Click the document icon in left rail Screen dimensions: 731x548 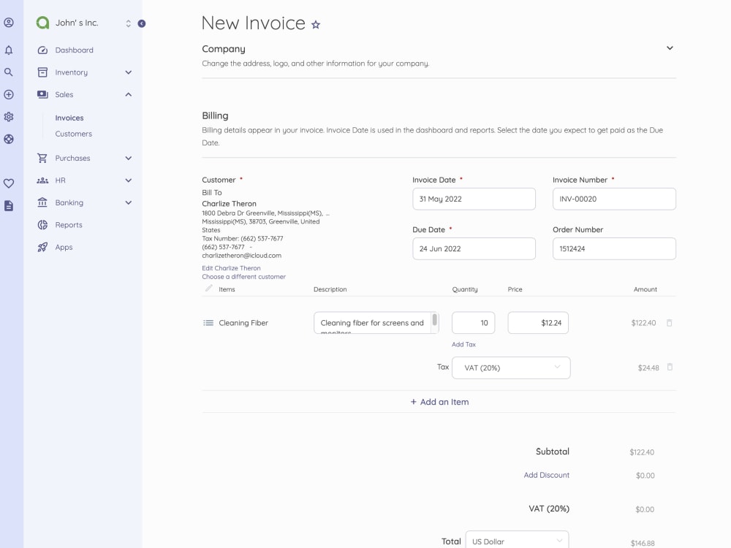8,205
